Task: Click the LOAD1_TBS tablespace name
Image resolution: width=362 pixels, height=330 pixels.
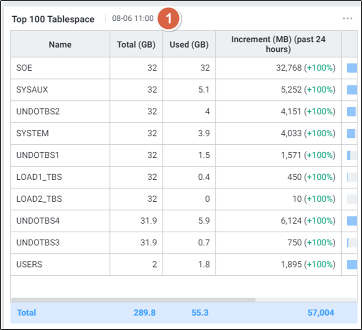Action: point(39,177)
